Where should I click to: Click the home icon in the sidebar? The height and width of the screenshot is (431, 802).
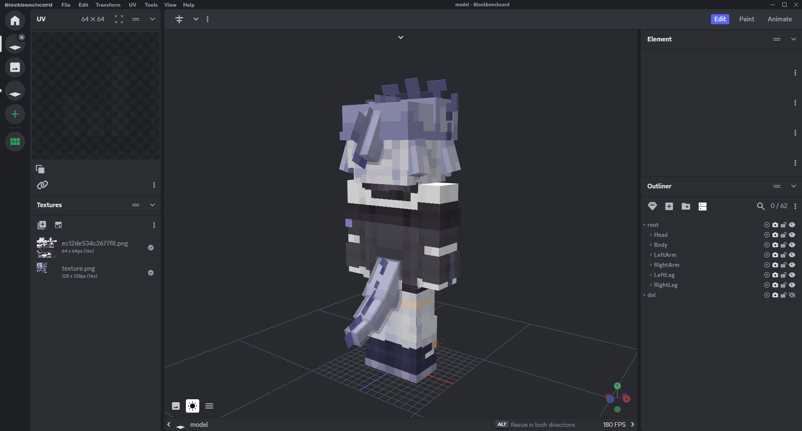15,20
